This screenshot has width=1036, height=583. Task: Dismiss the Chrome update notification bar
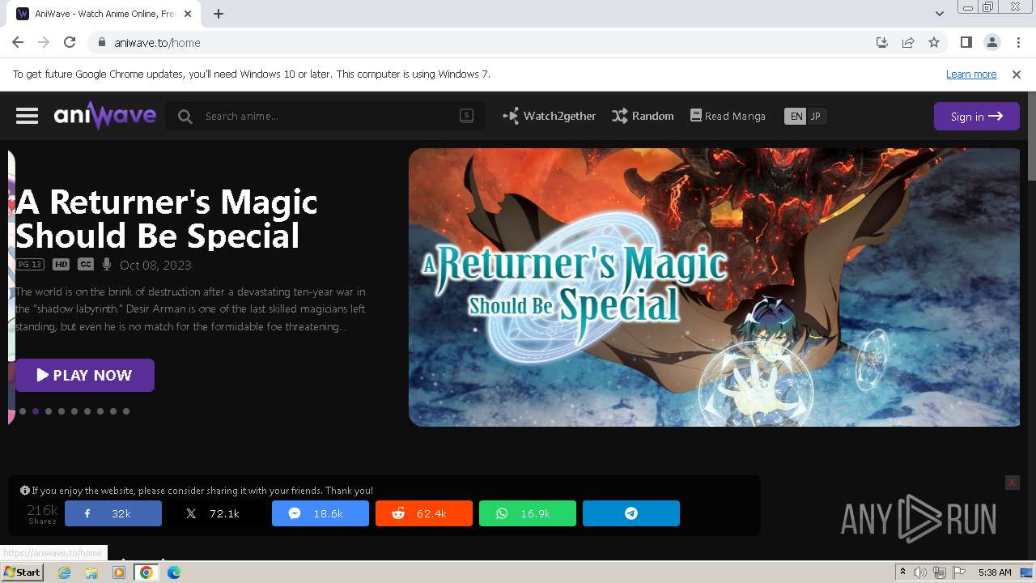[1017, 74]
